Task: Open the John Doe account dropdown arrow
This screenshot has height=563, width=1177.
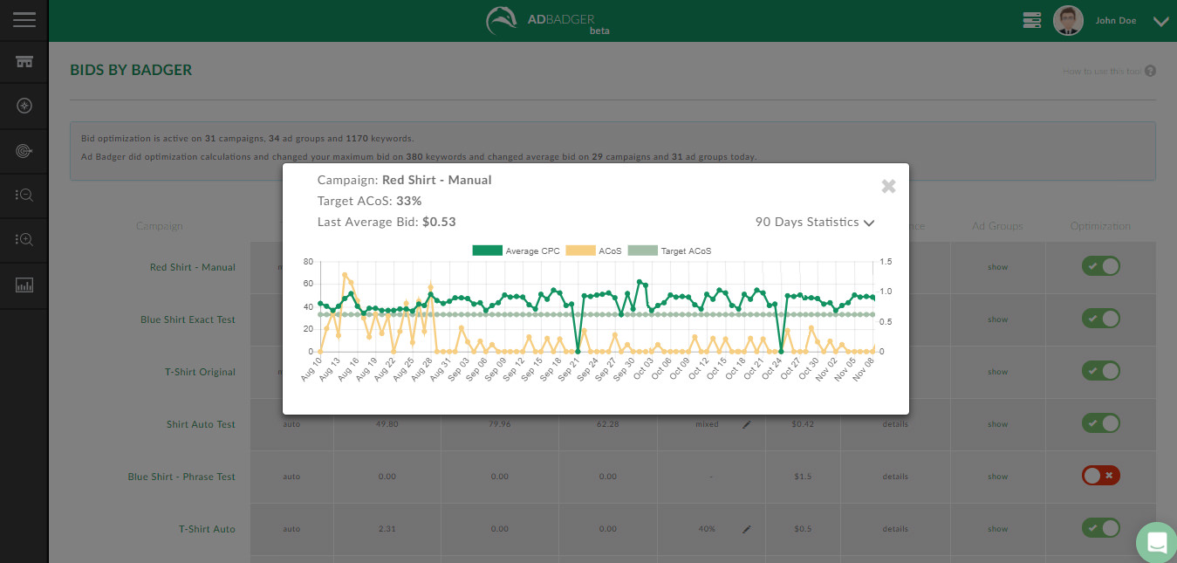Action: pos(1160,22)
